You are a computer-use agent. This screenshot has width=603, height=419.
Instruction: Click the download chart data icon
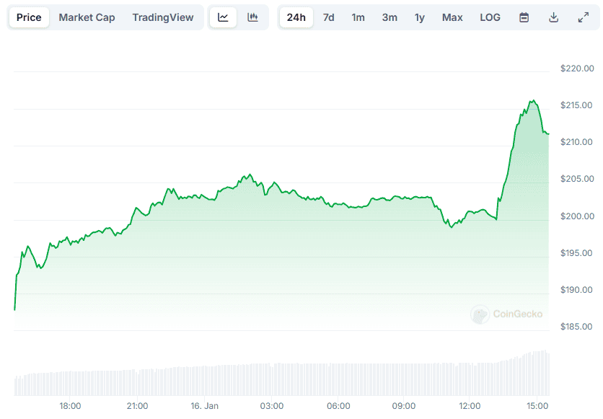554,17
